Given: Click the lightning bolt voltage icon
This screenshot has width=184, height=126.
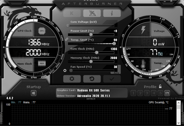Looking at the screenshot, I should point(143,30).
